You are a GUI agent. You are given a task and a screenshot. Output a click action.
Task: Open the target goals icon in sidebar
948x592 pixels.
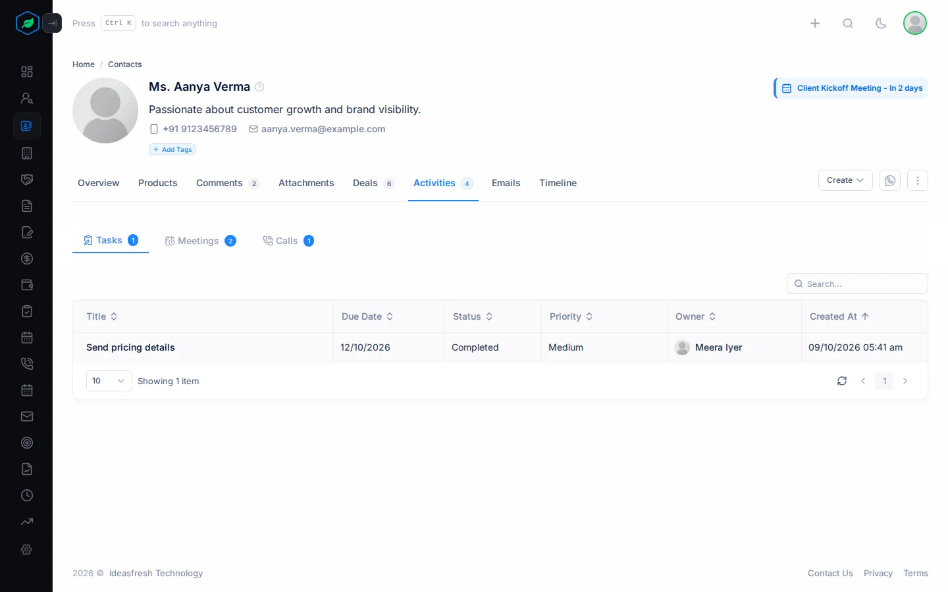[x=27, y=443]
